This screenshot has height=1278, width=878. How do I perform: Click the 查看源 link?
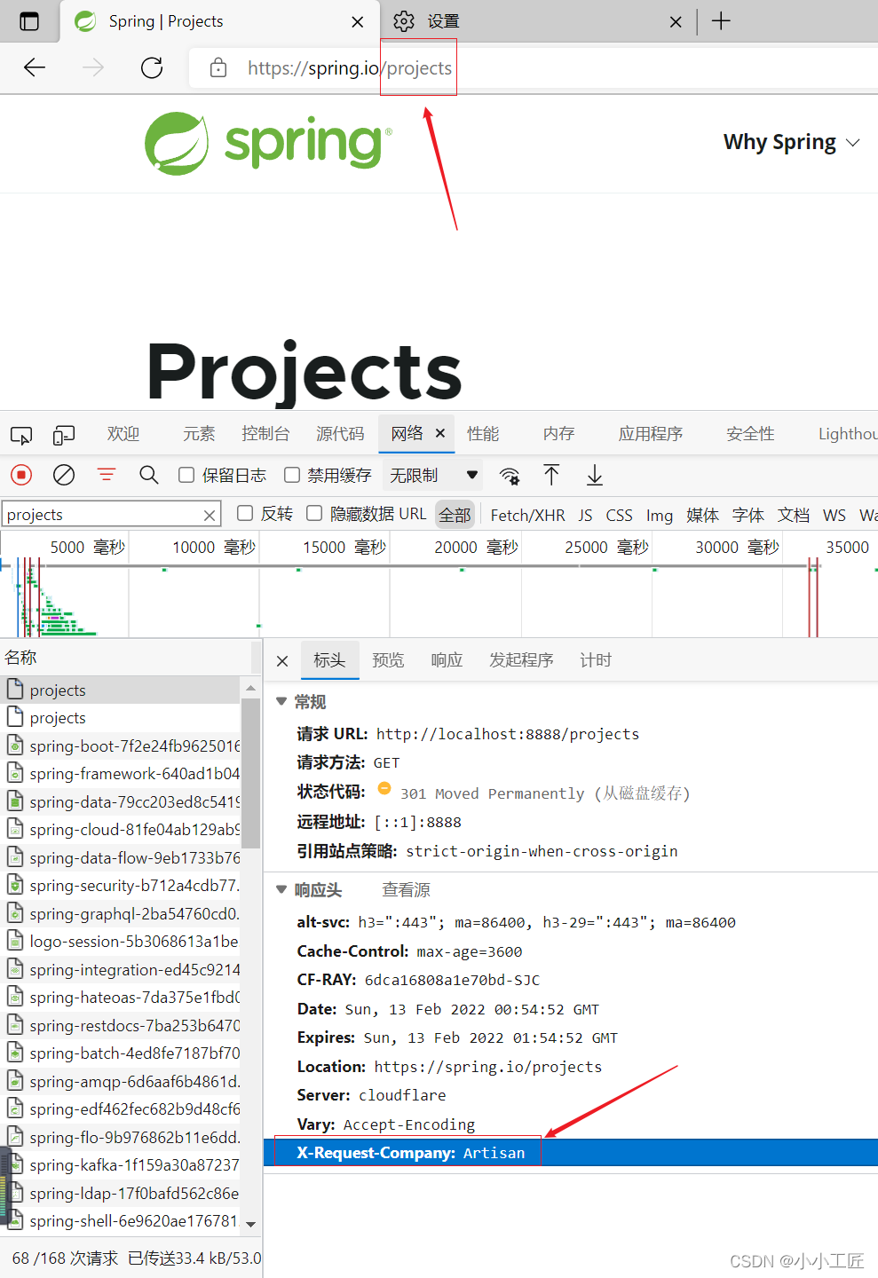[x=406, y=890]
